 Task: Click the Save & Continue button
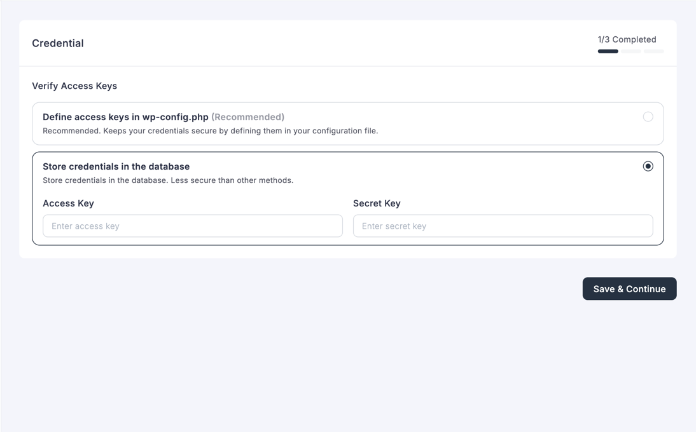[629, 288]
